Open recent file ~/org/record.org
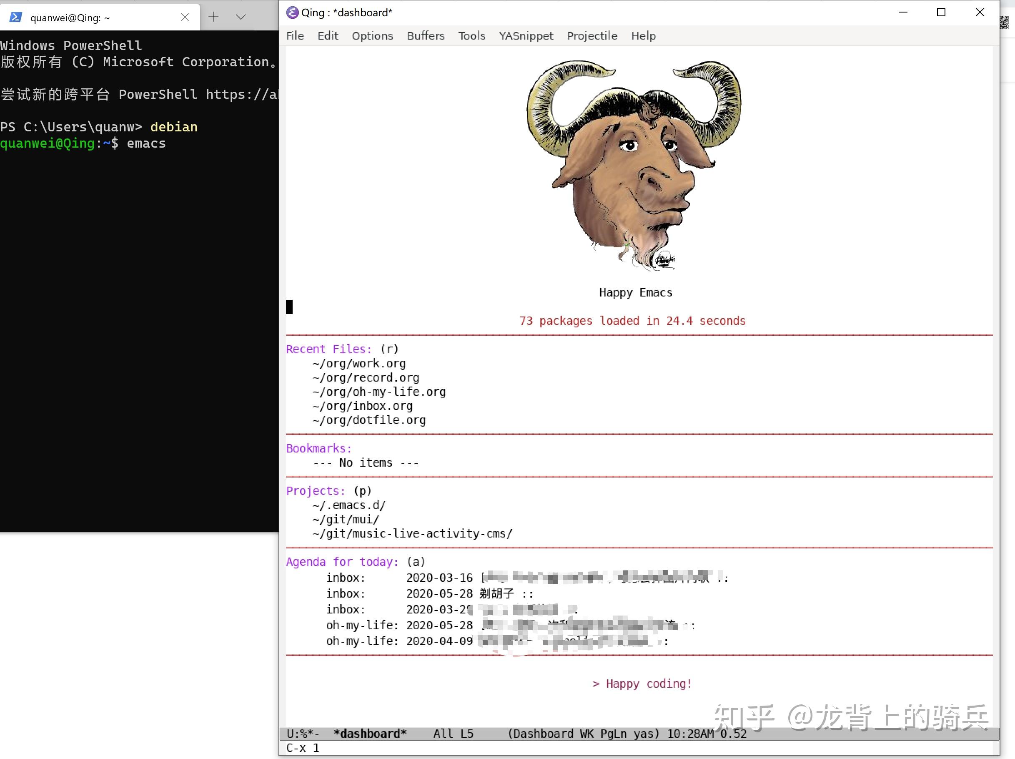This screenshot has width=1015, height=759. coord(365,377)
